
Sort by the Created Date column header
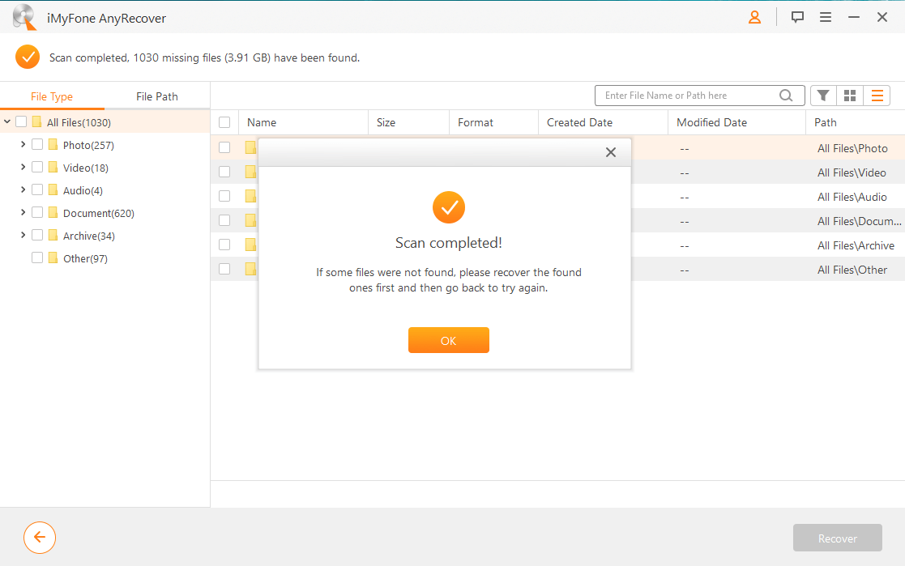pos(603,122)
